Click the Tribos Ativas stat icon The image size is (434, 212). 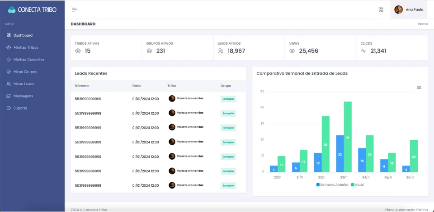click(x=78, y=51)
